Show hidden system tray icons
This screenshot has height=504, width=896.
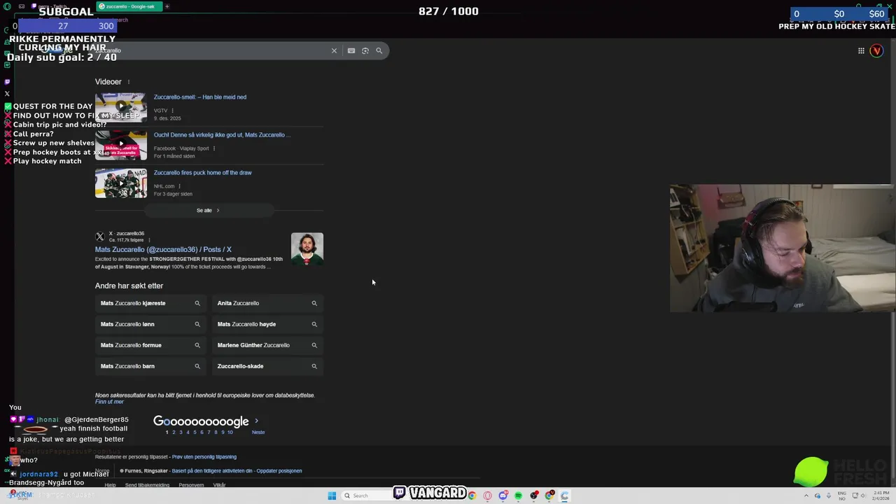tap(806, 496)
